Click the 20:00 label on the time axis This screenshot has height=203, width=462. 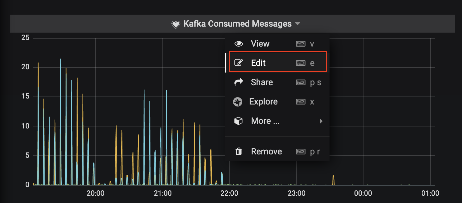point(96,193)
